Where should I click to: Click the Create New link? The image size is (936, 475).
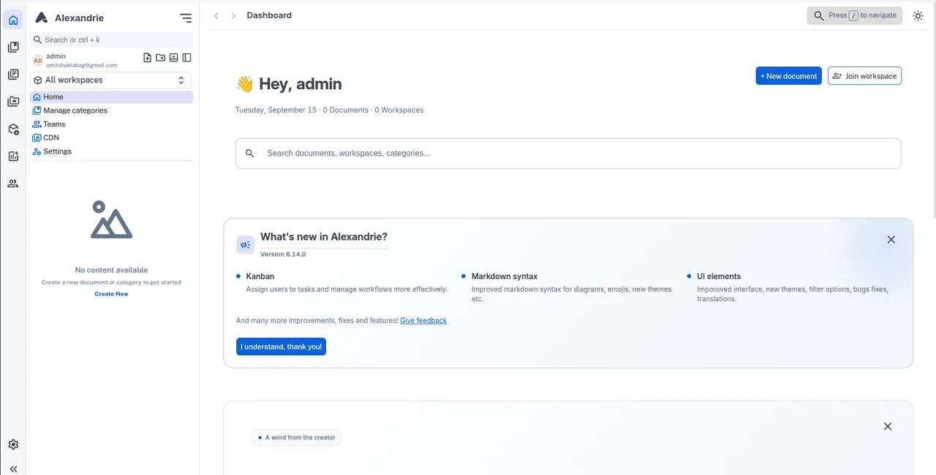tap(111, 294)
